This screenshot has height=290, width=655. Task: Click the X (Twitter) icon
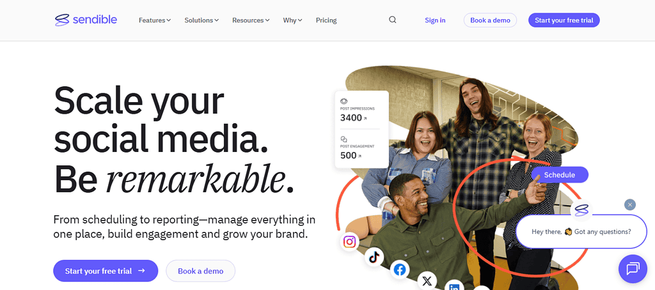[x=427, y=281]
